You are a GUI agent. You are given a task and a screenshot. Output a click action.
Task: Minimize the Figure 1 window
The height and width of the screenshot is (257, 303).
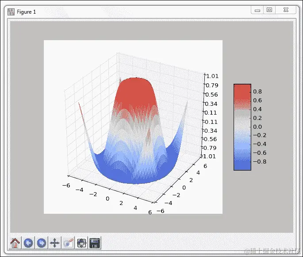(x=257, y=10)
